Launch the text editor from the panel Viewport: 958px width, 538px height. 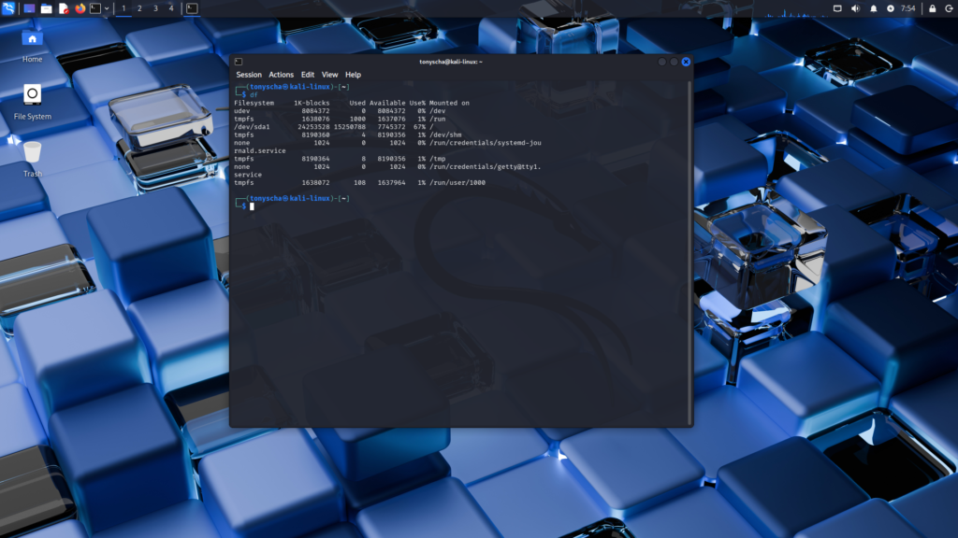point(64,8)
